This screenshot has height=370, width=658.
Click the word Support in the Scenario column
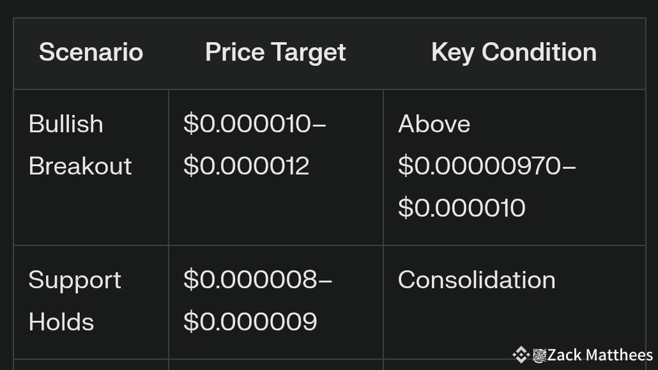[x=75, y=280]
